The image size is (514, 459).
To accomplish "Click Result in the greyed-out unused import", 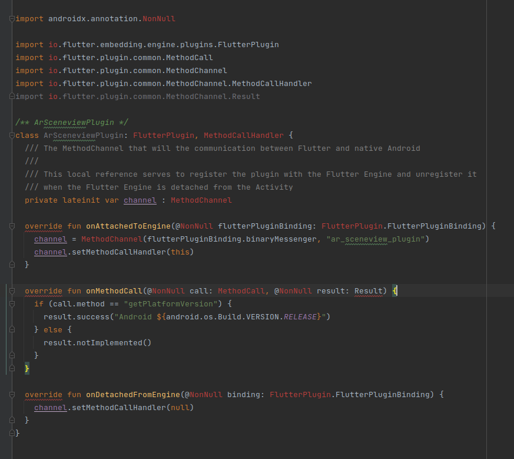I will (246, 97).
